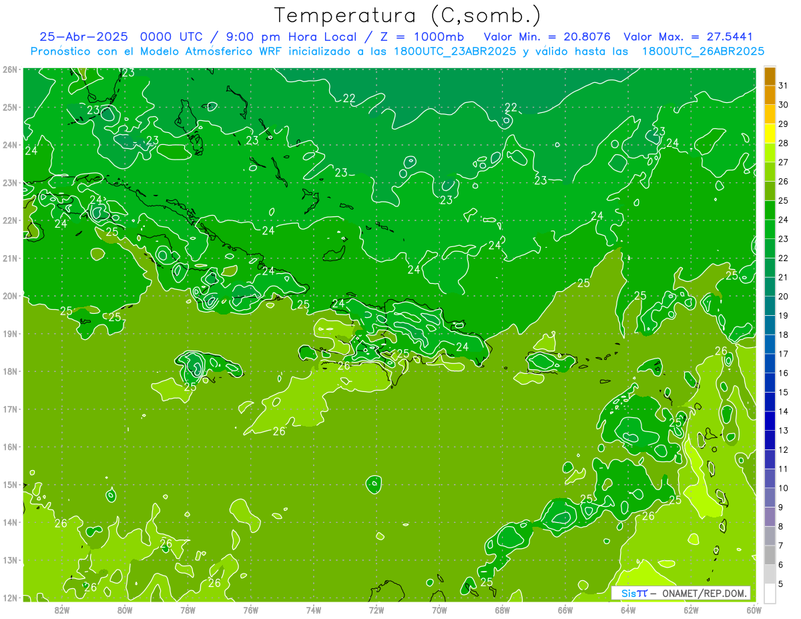The height and width of the screenshot is (619, 801).
Task: Click the legend value 13
Action: pos(783,431)
